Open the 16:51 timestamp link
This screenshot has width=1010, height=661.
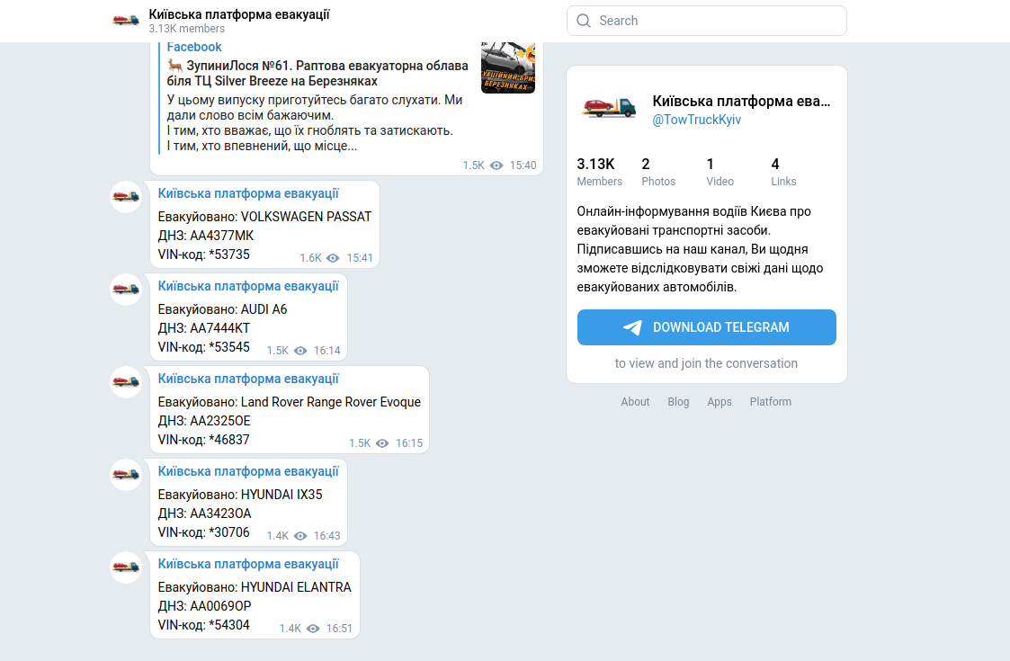tap(339, 629)
